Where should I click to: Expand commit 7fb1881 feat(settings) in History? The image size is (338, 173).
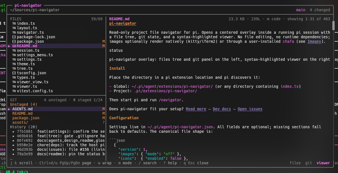click(x=14, y=132)
